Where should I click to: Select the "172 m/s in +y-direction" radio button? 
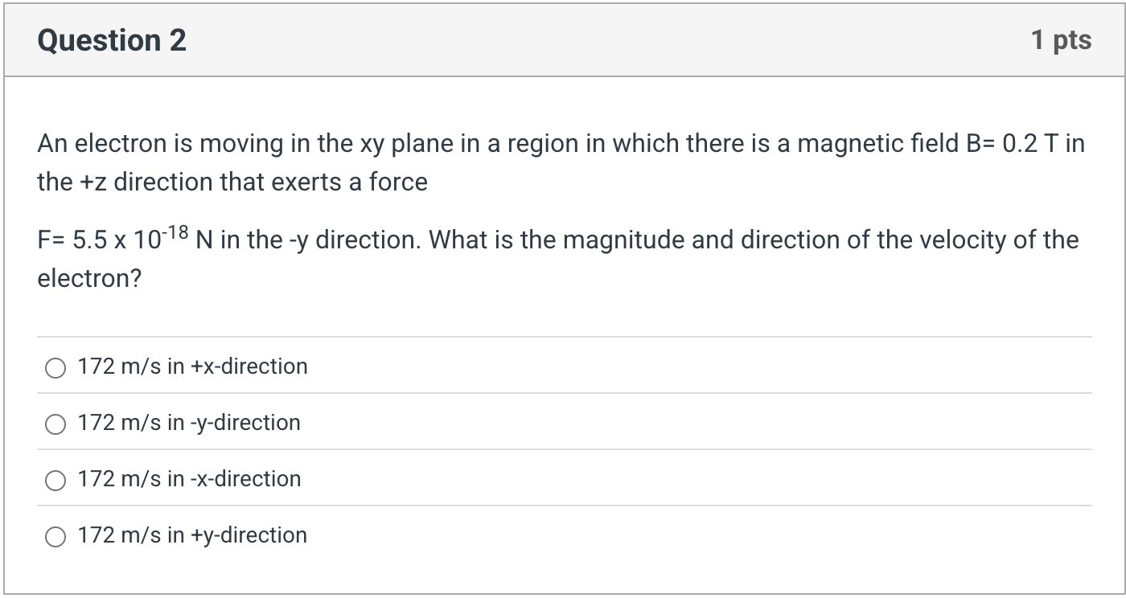click(55, 536)
